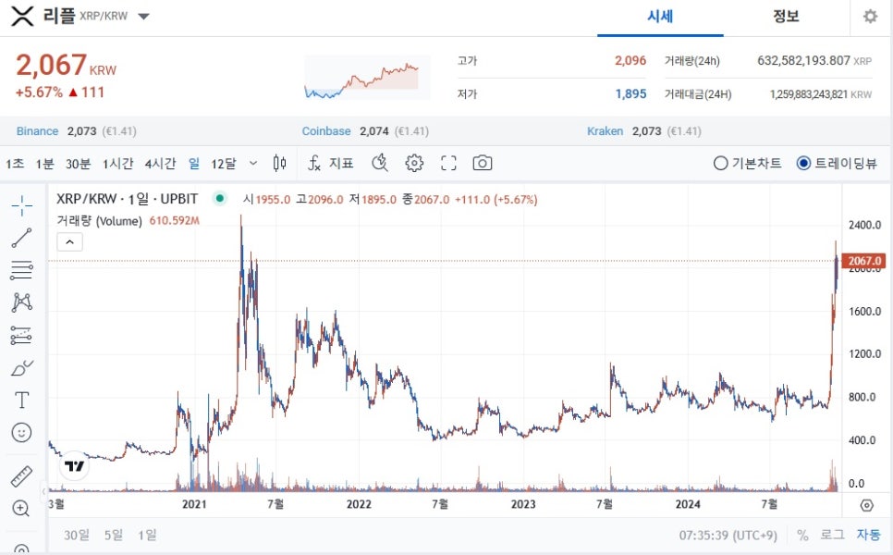893x555 pixels.
Task: Select the 30분 interval
Action: (78, 164)
